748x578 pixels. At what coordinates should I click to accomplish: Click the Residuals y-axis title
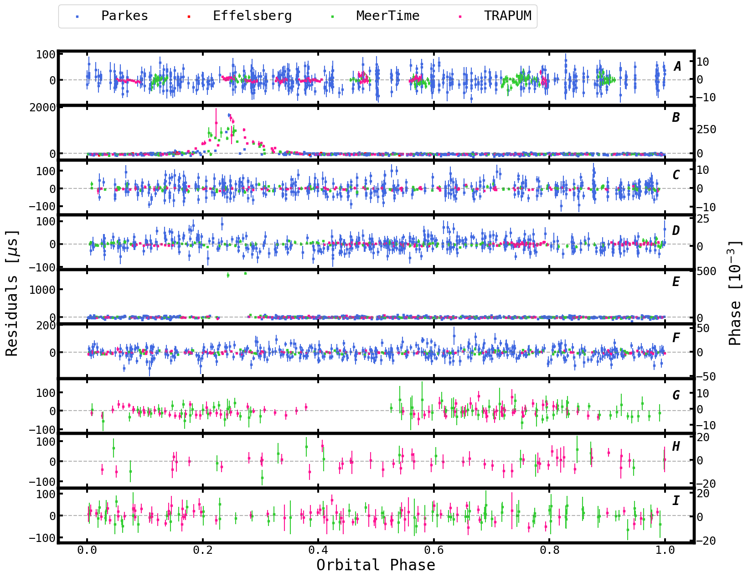[x=12, y=293]
